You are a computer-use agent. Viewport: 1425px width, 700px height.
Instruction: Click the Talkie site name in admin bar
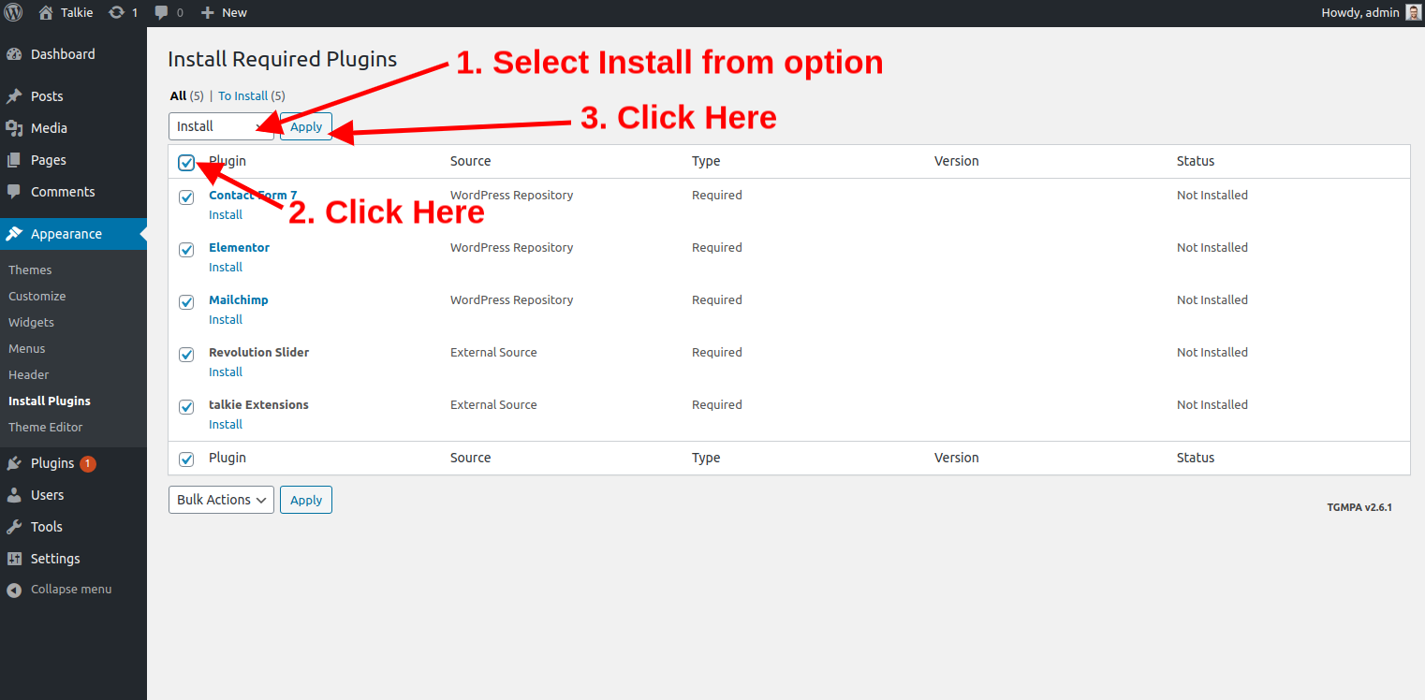(77, 13)
